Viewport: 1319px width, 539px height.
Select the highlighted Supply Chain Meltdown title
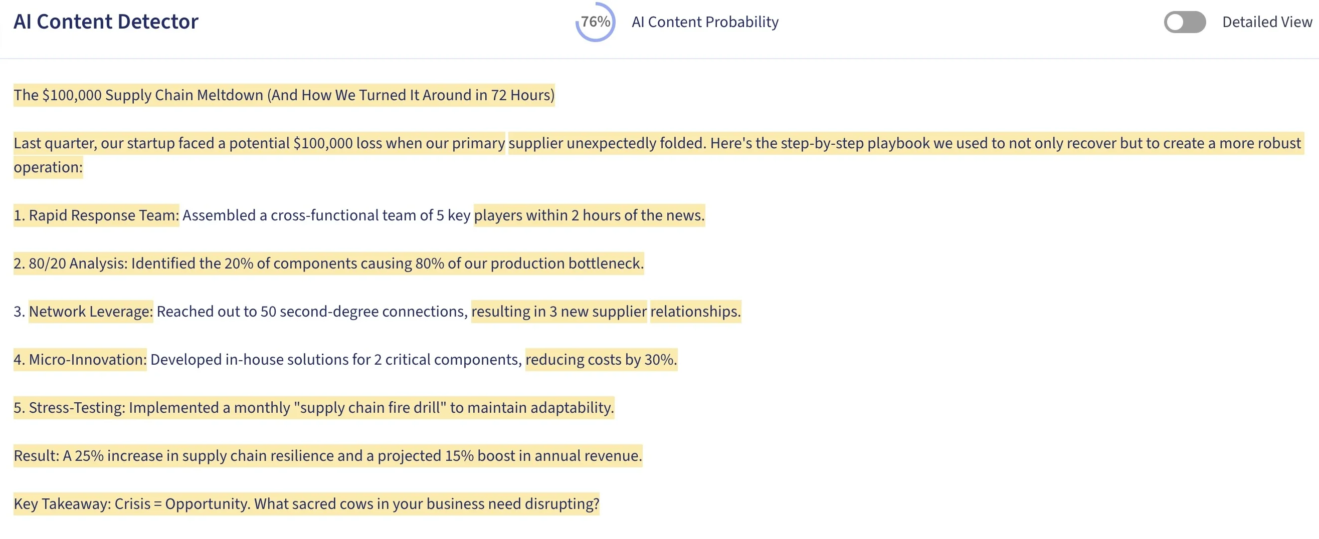[x=284, y=95]
